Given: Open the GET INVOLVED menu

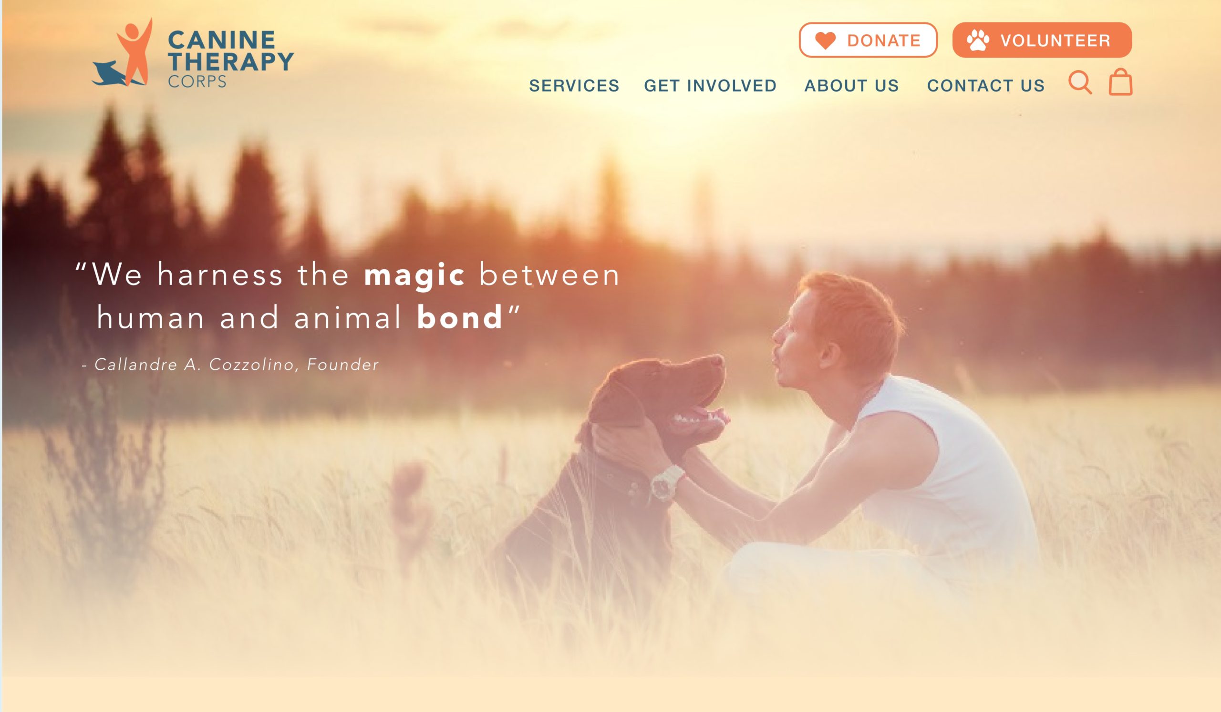Looking at the screenshot, I should coord(710,86).
